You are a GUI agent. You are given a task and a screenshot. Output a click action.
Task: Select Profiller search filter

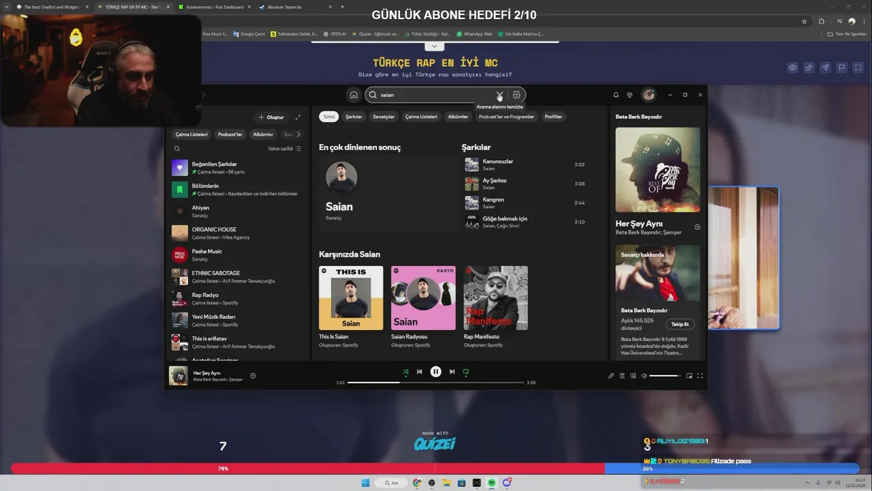click(553, 117)
